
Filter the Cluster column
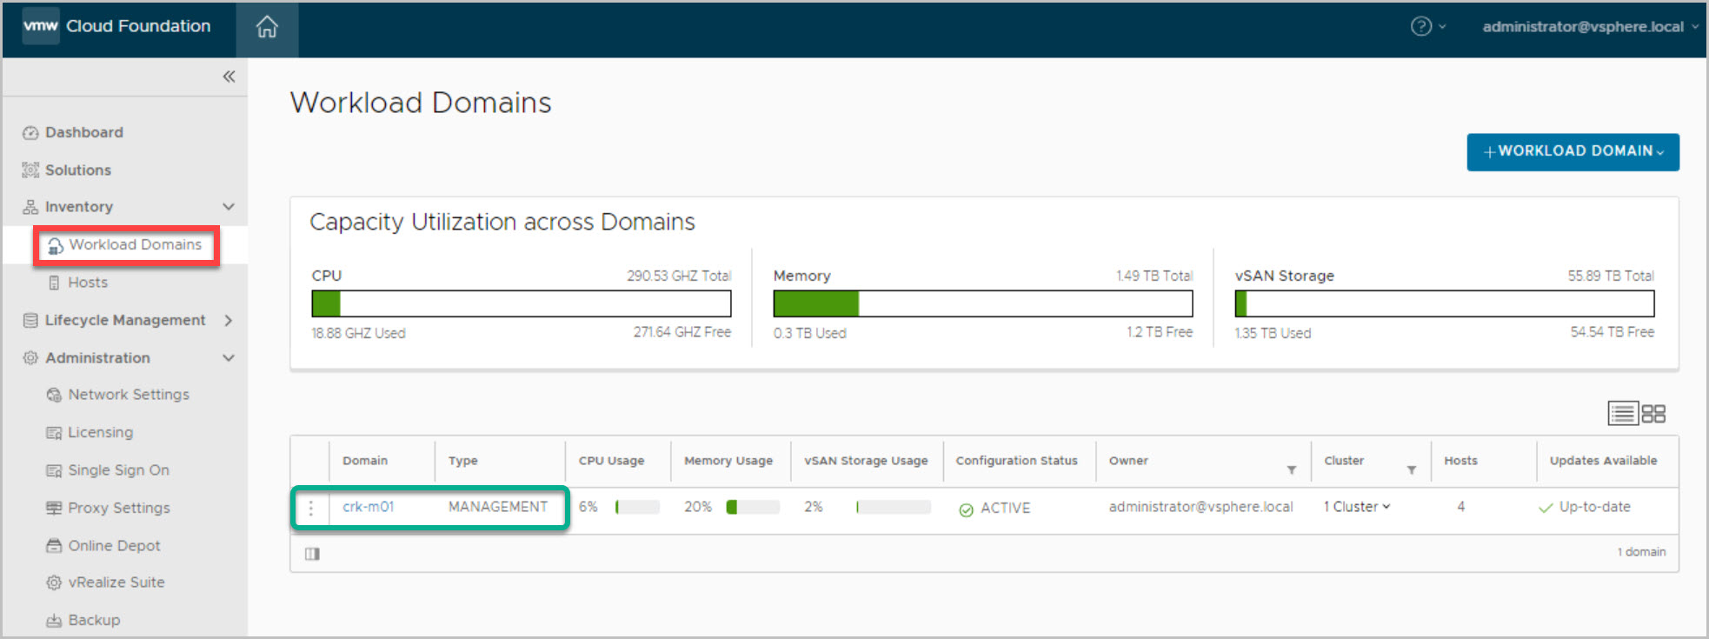coord(1412,470)
